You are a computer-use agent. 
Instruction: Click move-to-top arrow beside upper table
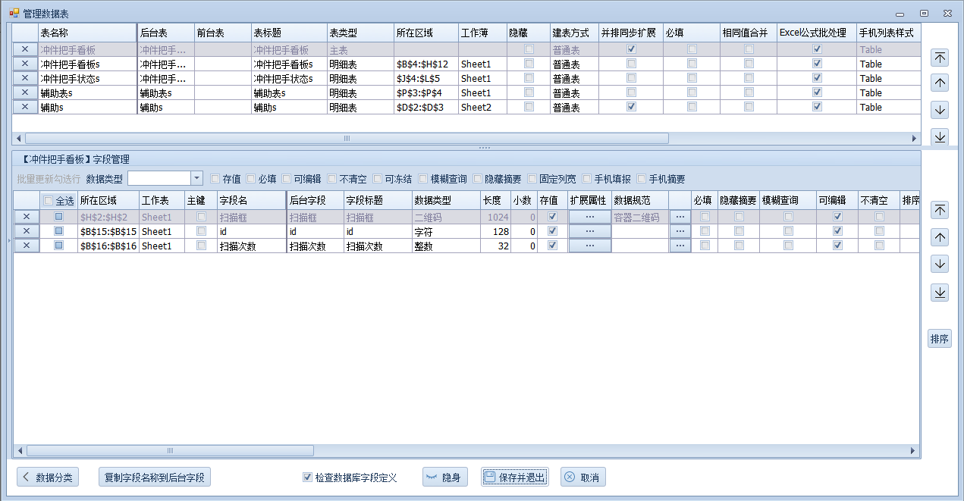[940, 58]
